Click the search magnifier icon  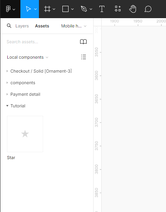point(9,26)
